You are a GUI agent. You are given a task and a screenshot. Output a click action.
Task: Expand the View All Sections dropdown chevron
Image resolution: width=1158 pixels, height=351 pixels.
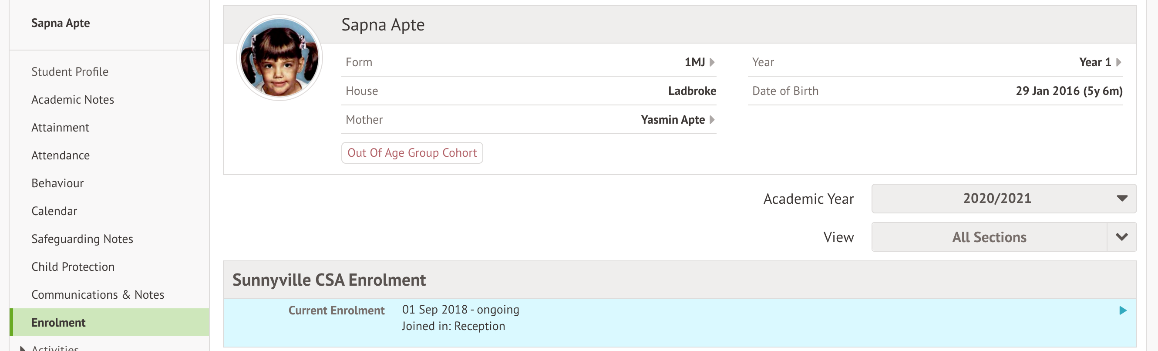pyautogui.click(x=1121, y=237)
